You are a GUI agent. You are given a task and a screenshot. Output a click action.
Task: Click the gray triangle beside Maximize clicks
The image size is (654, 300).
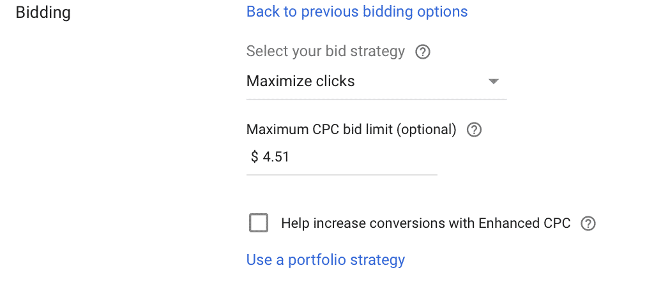[x=494, y=82]
